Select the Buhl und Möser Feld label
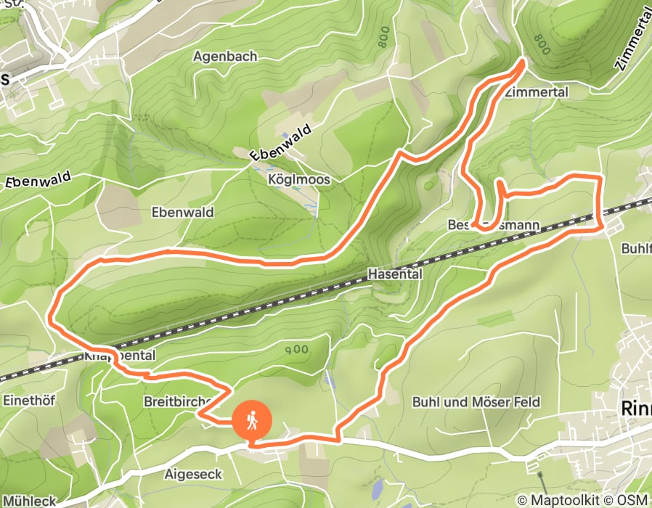 (x=476, y=402)
